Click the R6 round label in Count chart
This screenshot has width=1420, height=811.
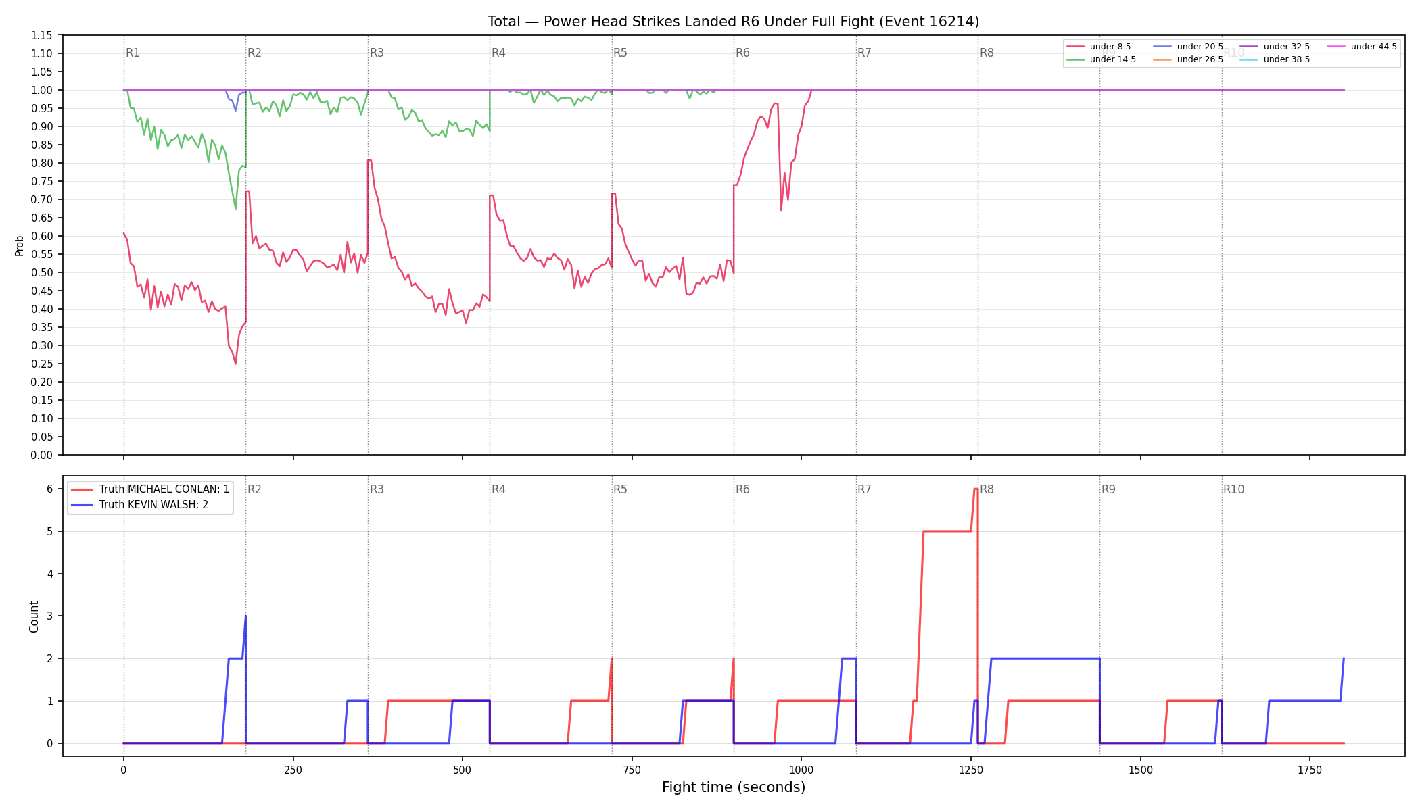[742, 489]
